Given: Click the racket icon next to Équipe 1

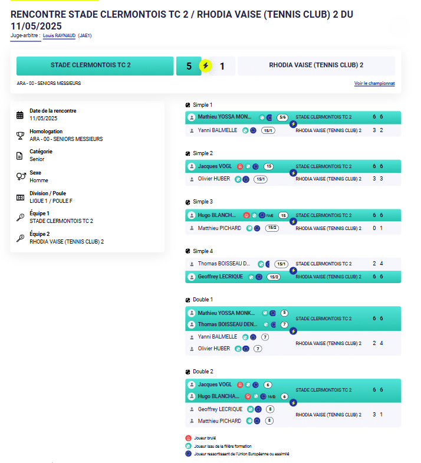Looking at the screenshot, I should click(x=20, y=218).
